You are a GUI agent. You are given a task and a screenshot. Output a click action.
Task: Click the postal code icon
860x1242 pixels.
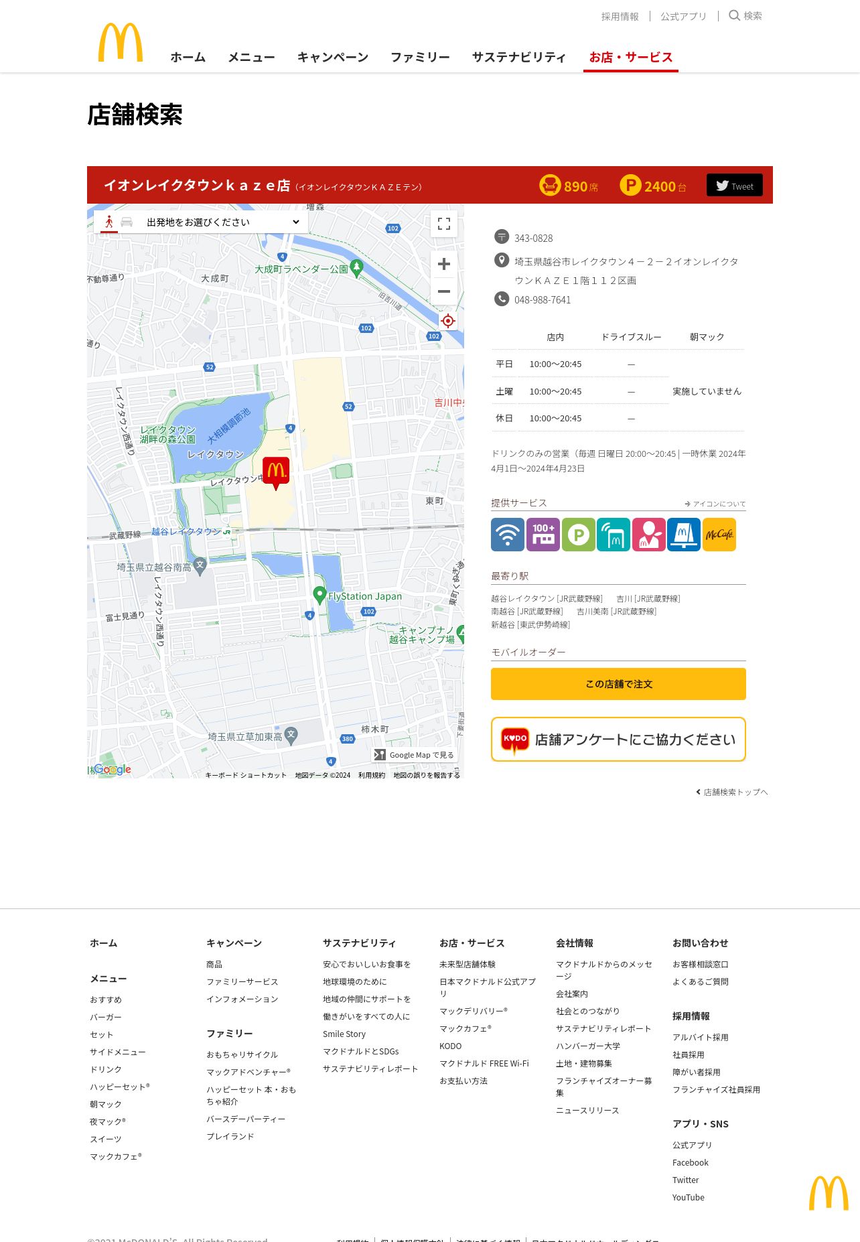point(502,236)
